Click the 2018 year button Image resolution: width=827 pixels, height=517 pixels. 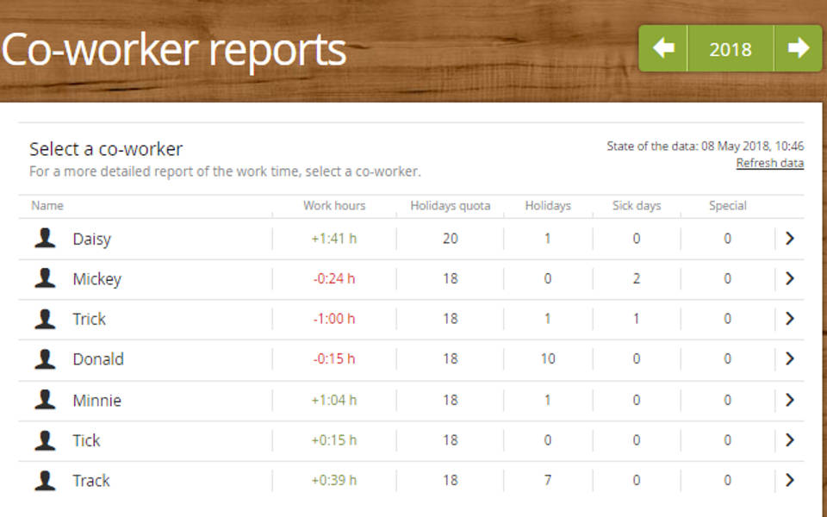coord(731,49)
